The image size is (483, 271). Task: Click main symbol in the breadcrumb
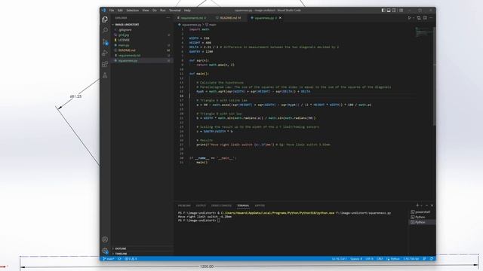pyautogui.click(x=213, y=25)
